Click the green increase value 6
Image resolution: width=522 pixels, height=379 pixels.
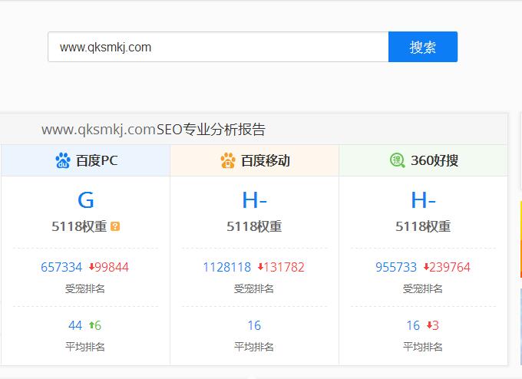[x=98, y=325]
